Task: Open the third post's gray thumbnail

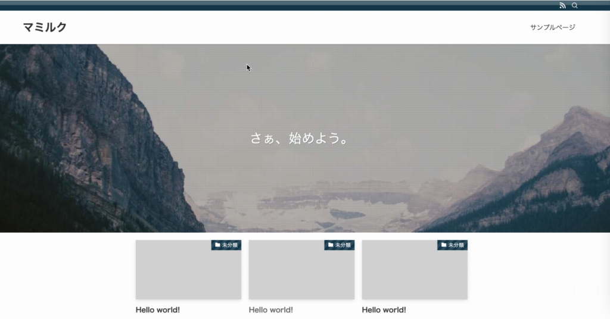Action: [415, 274]
